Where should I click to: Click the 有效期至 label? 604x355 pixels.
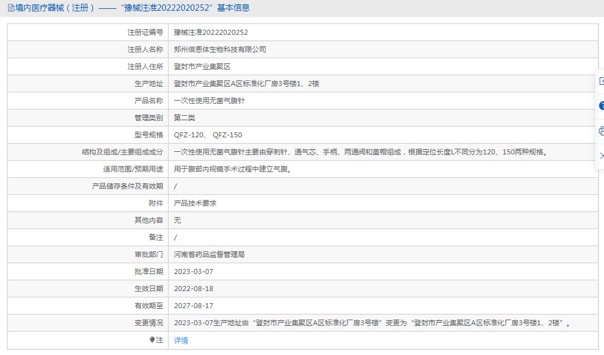tap(149, 306)
